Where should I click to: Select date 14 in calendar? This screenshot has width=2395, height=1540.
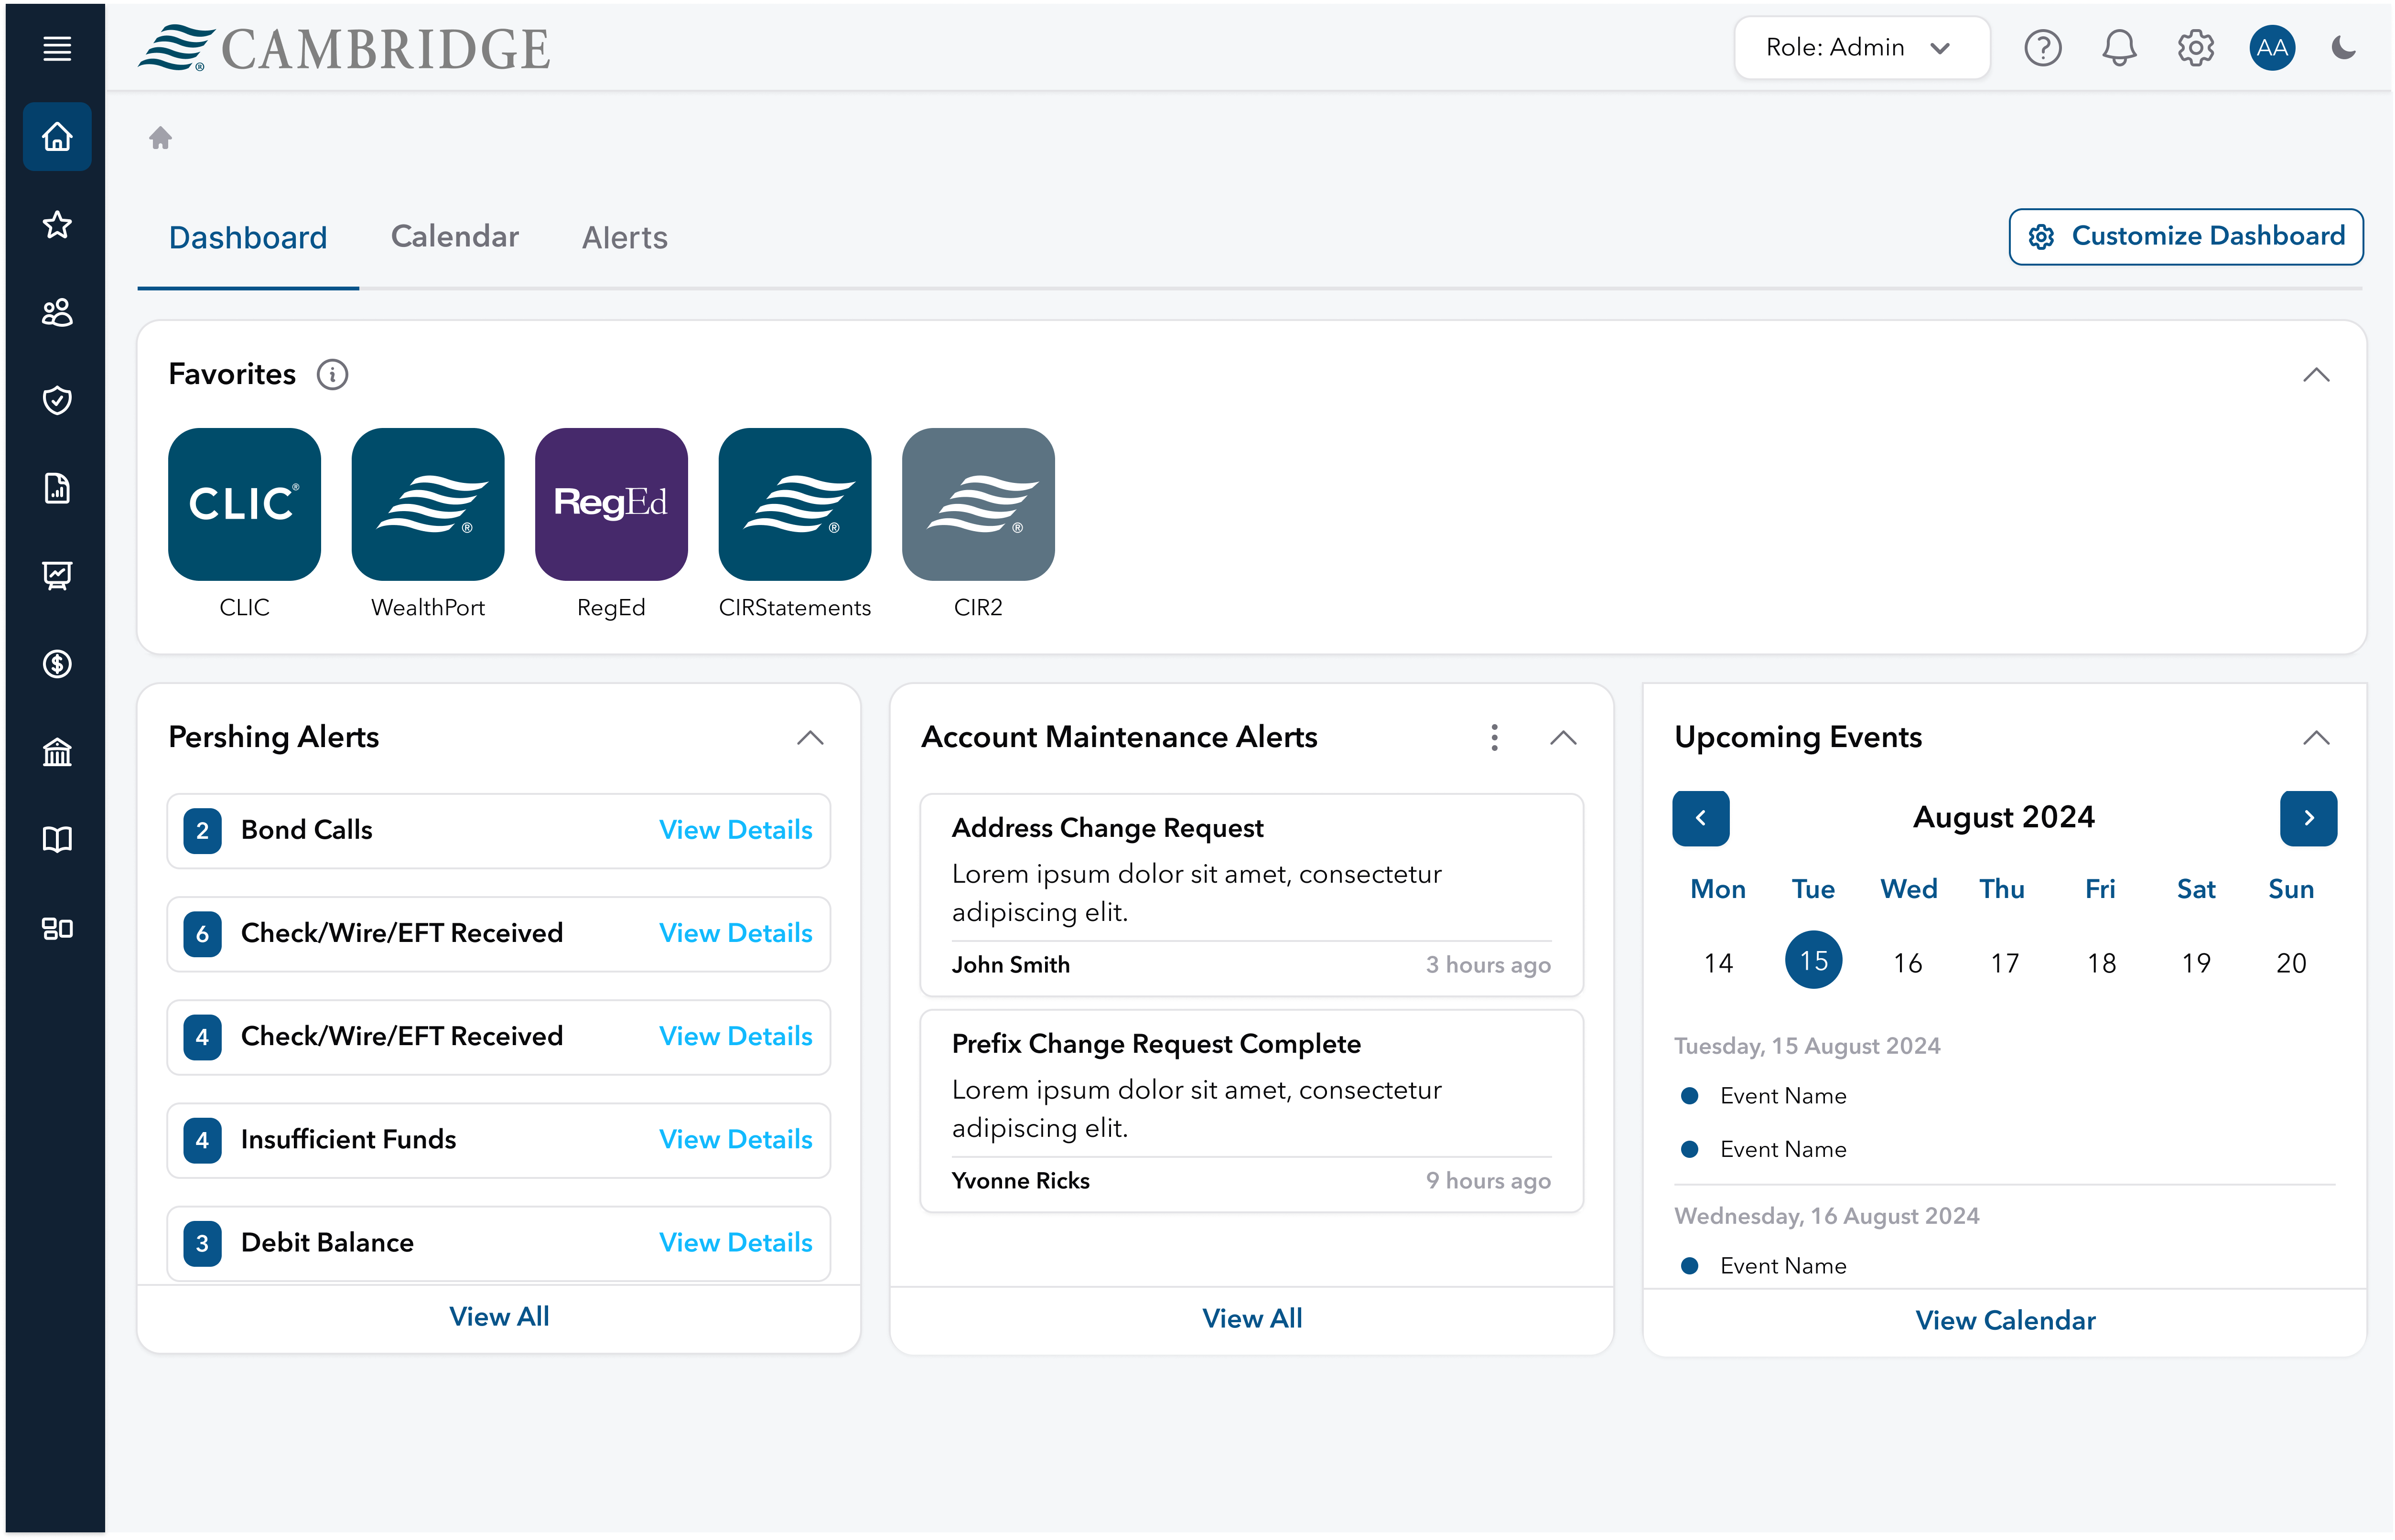[1718, 963]
